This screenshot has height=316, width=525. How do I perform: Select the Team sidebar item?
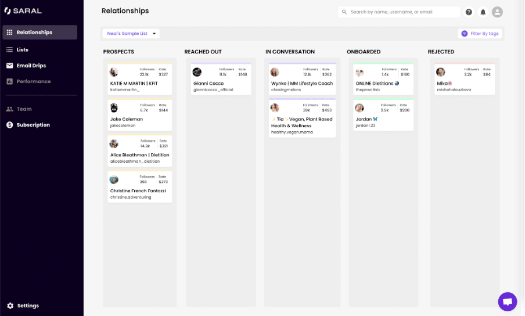pyautogui.click(x=24, y=109)
